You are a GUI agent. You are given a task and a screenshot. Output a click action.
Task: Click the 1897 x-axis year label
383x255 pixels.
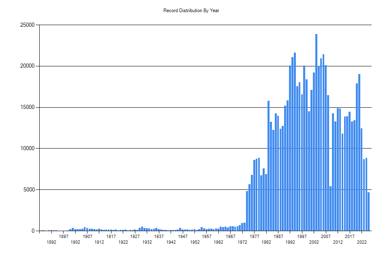point(64,237)
